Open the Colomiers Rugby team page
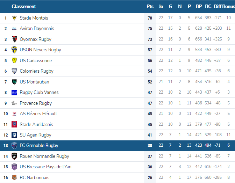Screen dimensions: 235x183 coord(37,71)
